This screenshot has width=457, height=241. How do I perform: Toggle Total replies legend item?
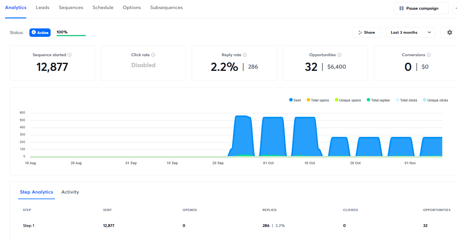[378, 100]
